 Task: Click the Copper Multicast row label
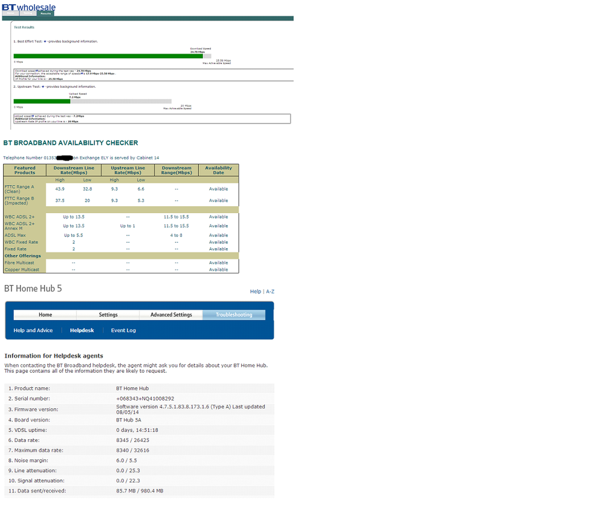pos(22,270)
